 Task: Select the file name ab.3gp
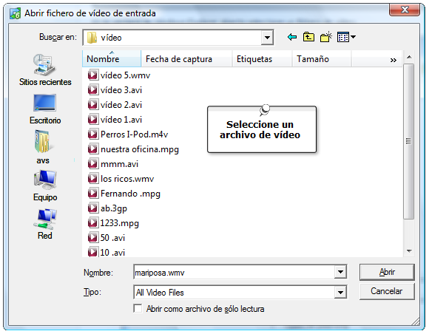tap(114, 208)
